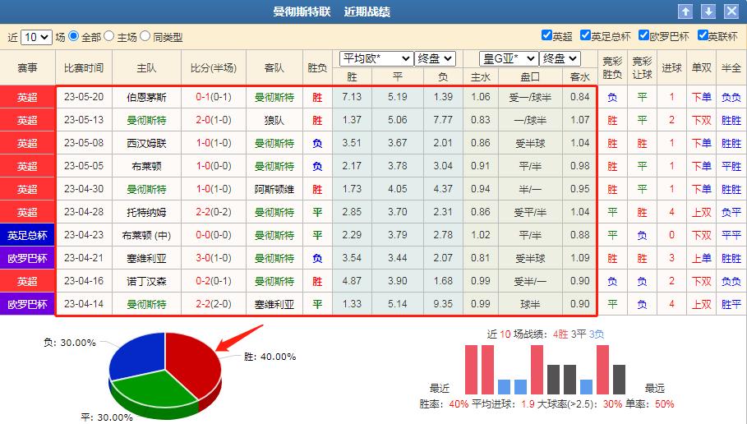The width and height of the screenshot is (747, 424).
Task: Open team link 阿斯顿维
Action: tap(274, 189)
